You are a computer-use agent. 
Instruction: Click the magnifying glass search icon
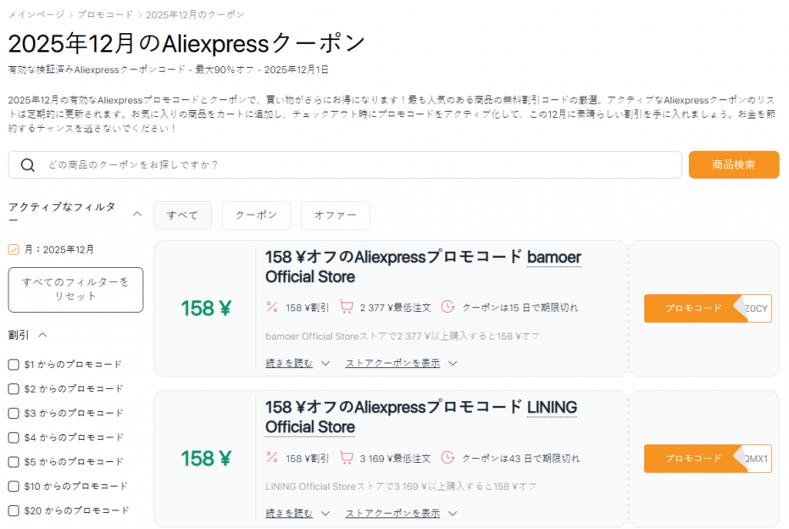coord(28,165)
